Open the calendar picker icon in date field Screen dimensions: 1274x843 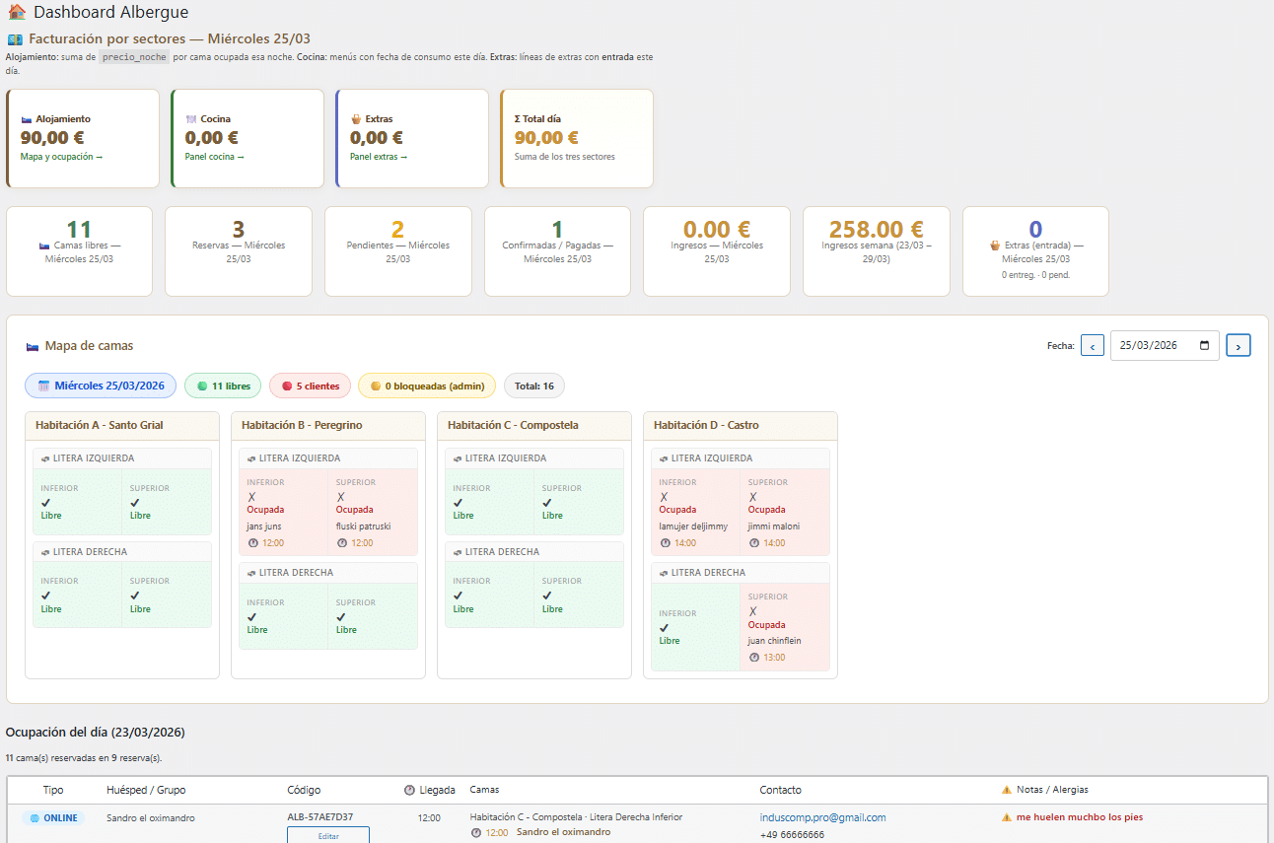1204,346
